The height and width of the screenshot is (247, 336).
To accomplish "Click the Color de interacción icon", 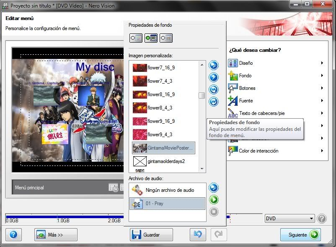I will [x=233, y=151].
